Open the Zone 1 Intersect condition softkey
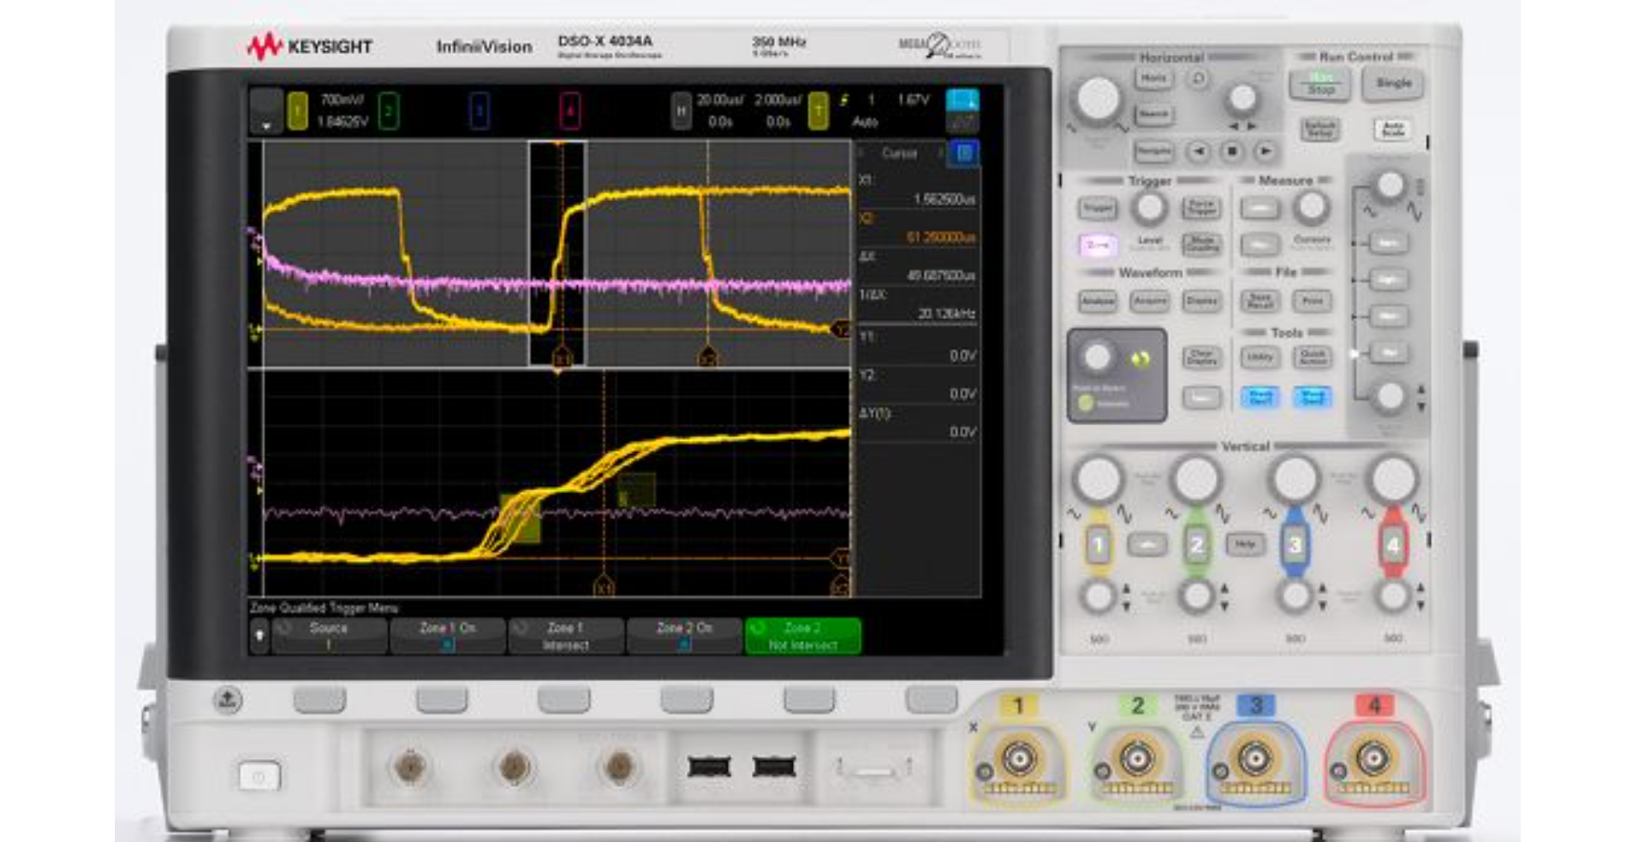Image resolution: width=1644 pixels, height=842 pixels. tap(567, 635)
